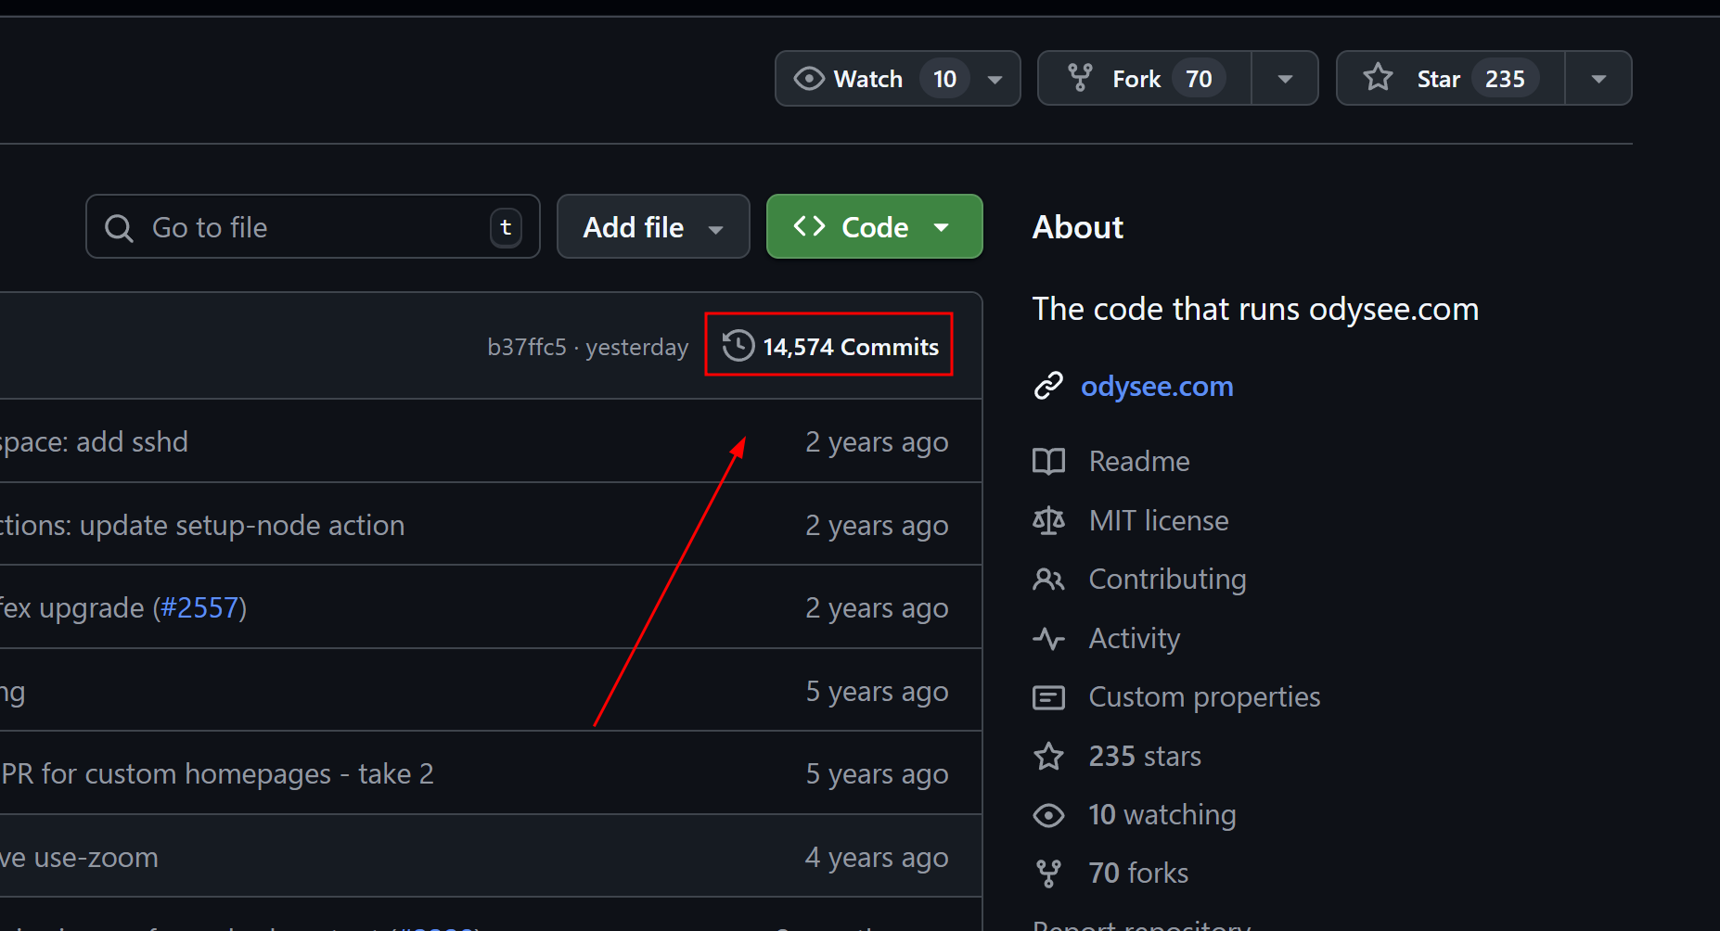Viewport: 1720px width, 931px height.
Task: View the 235 stars list
Action: click(1144, 756)
